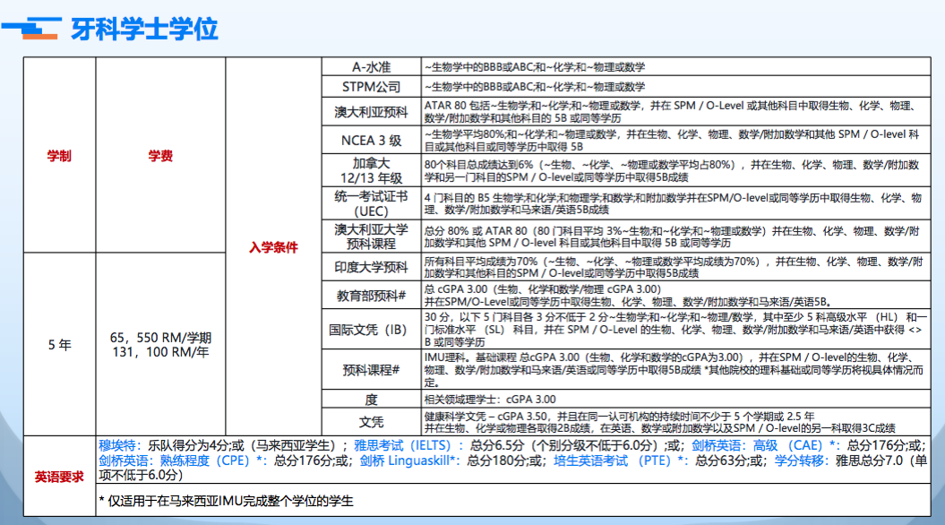Open the 穆埃特 blue link
The image size is (945, 525).
[x=120, y=445]
